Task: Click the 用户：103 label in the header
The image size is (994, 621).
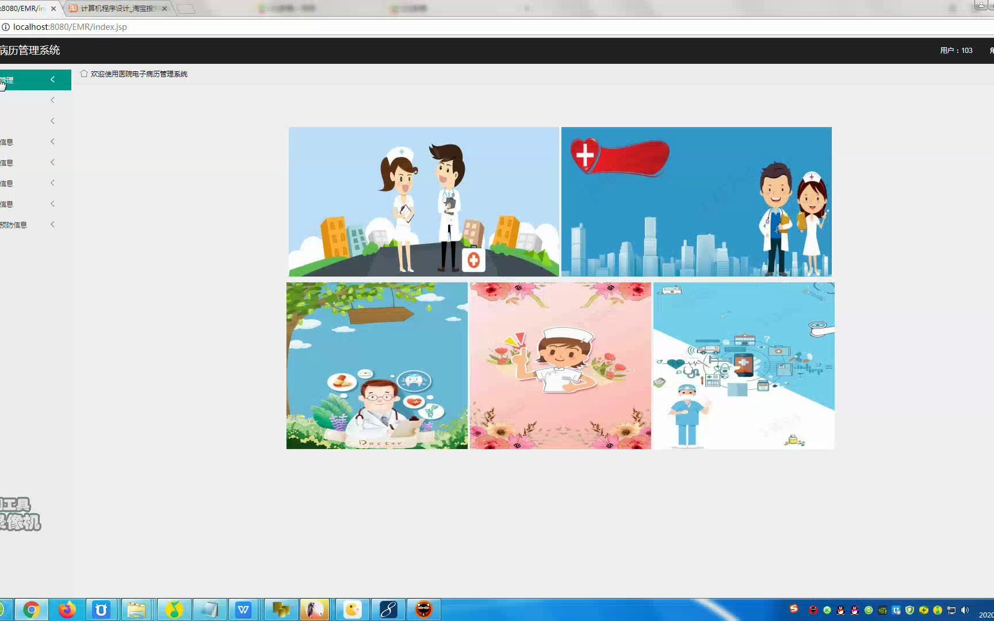Action: [955, 51]
